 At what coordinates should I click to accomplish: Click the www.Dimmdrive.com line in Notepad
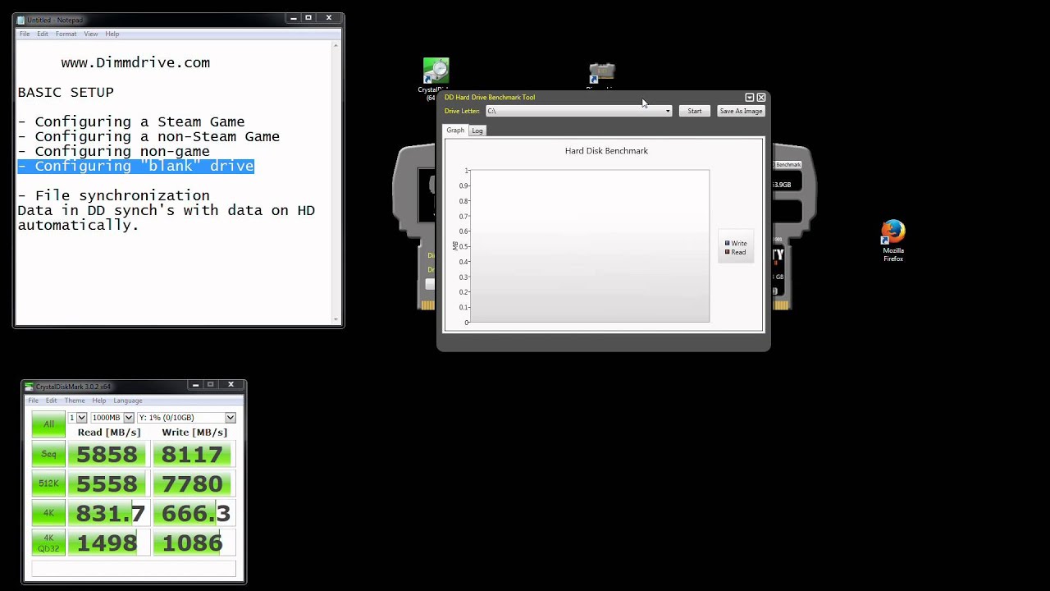pos(135,62)
